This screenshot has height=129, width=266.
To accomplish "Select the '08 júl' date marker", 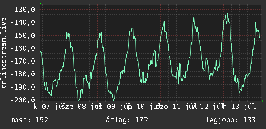I will tap(88, 107).
